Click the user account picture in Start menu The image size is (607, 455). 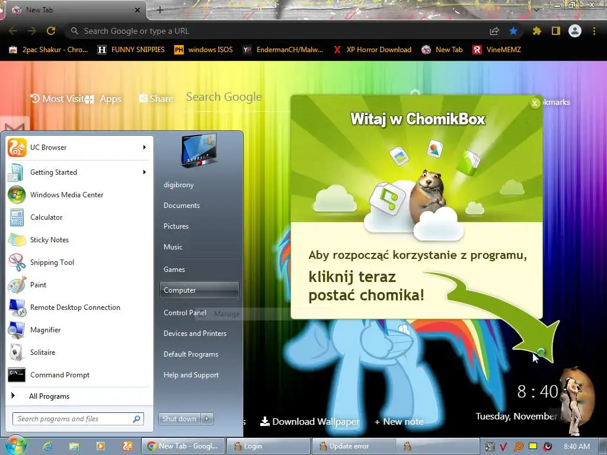[199, 150]
